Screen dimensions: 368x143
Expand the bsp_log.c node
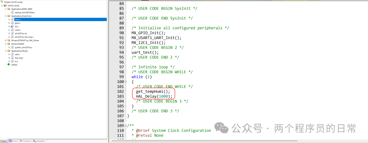(9, 58)
